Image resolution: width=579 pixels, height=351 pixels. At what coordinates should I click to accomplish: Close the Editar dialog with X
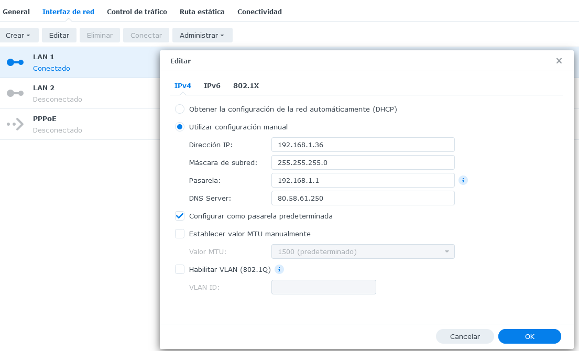(559, 61)
